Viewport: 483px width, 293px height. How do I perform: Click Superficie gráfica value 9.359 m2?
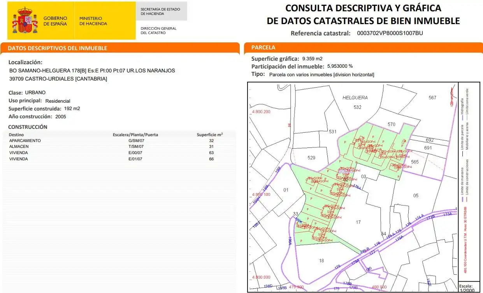(x=312, y=59)
